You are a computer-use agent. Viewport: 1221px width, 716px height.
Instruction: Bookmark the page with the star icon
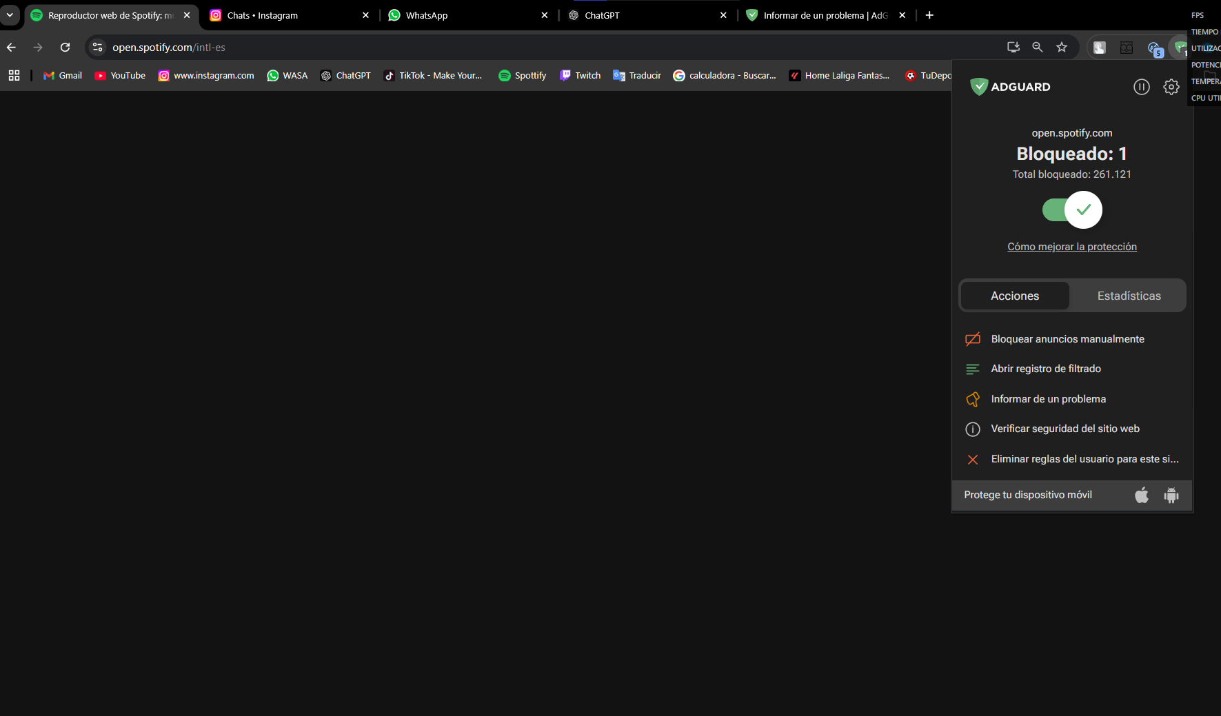tap(1062, 48)
